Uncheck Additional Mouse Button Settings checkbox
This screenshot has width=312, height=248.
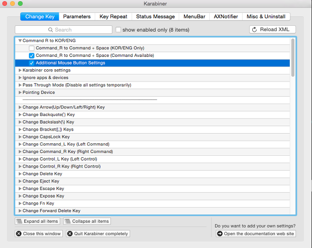[x=32, y=63]
